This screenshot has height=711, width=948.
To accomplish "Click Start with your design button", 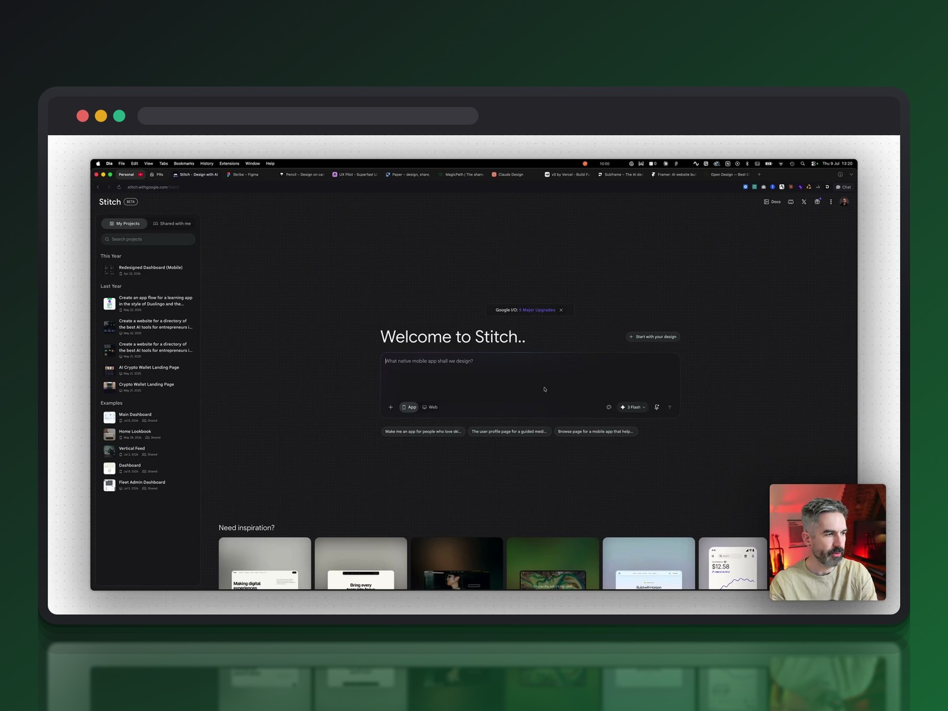I will pos(653,337).
